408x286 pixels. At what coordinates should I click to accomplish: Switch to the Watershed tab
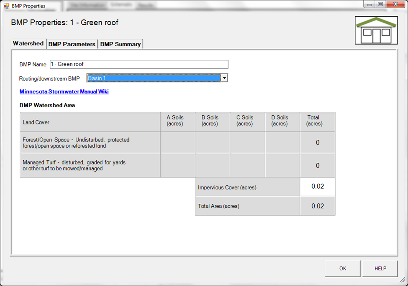pos(28,43)
